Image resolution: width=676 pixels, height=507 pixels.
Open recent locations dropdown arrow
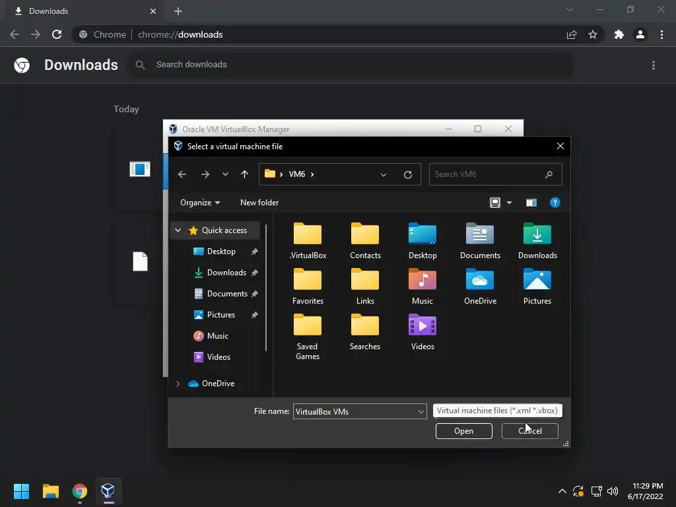[225, 174]
